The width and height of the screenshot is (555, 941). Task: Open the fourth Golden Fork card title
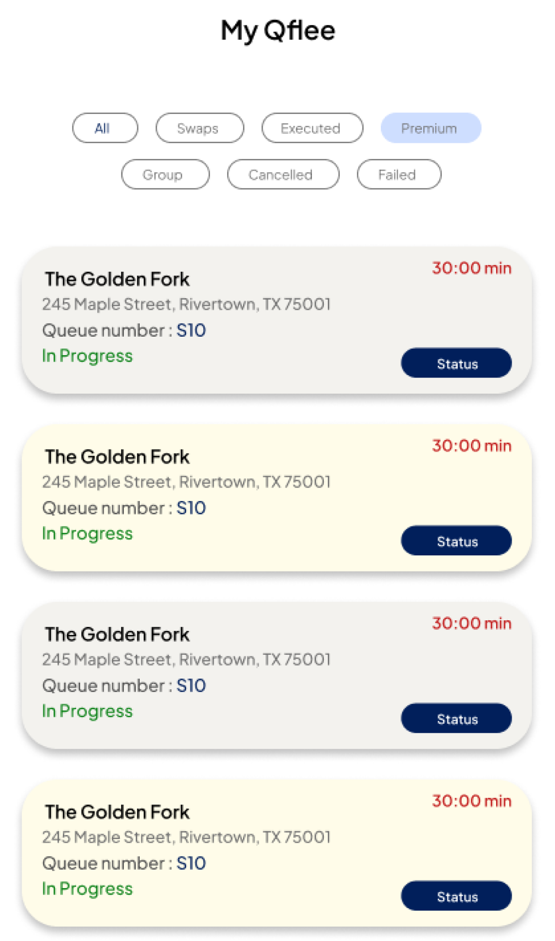click(x=117, y=813)
